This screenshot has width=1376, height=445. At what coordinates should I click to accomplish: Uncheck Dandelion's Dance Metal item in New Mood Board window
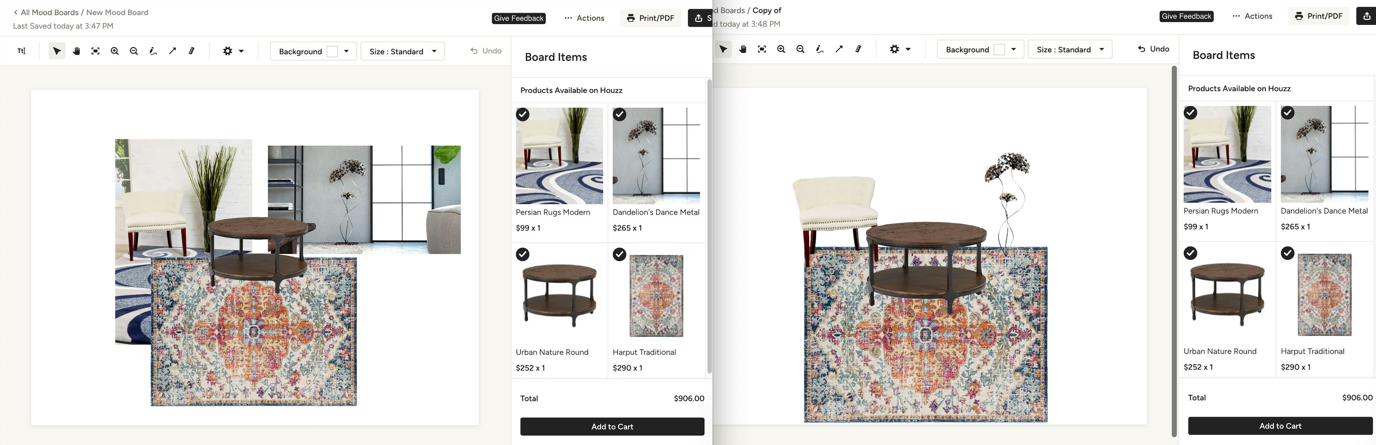(x=620, y=114)
